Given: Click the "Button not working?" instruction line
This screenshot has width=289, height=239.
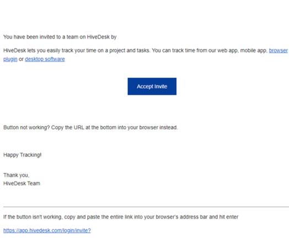Looking at the screenshot, I should click(x=90, y=128).
